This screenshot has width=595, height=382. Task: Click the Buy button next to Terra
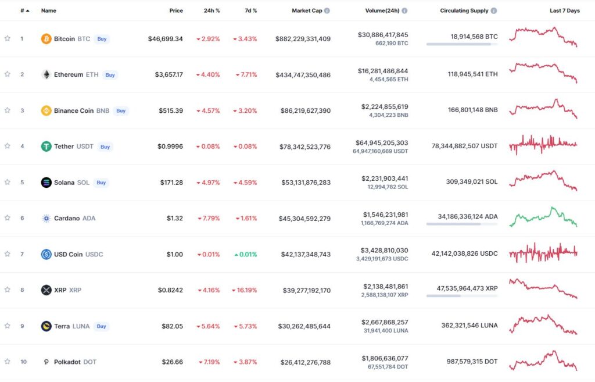pos(101,326)
